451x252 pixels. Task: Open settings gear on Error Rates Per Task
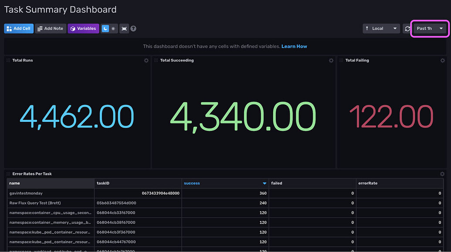point(442,174)
